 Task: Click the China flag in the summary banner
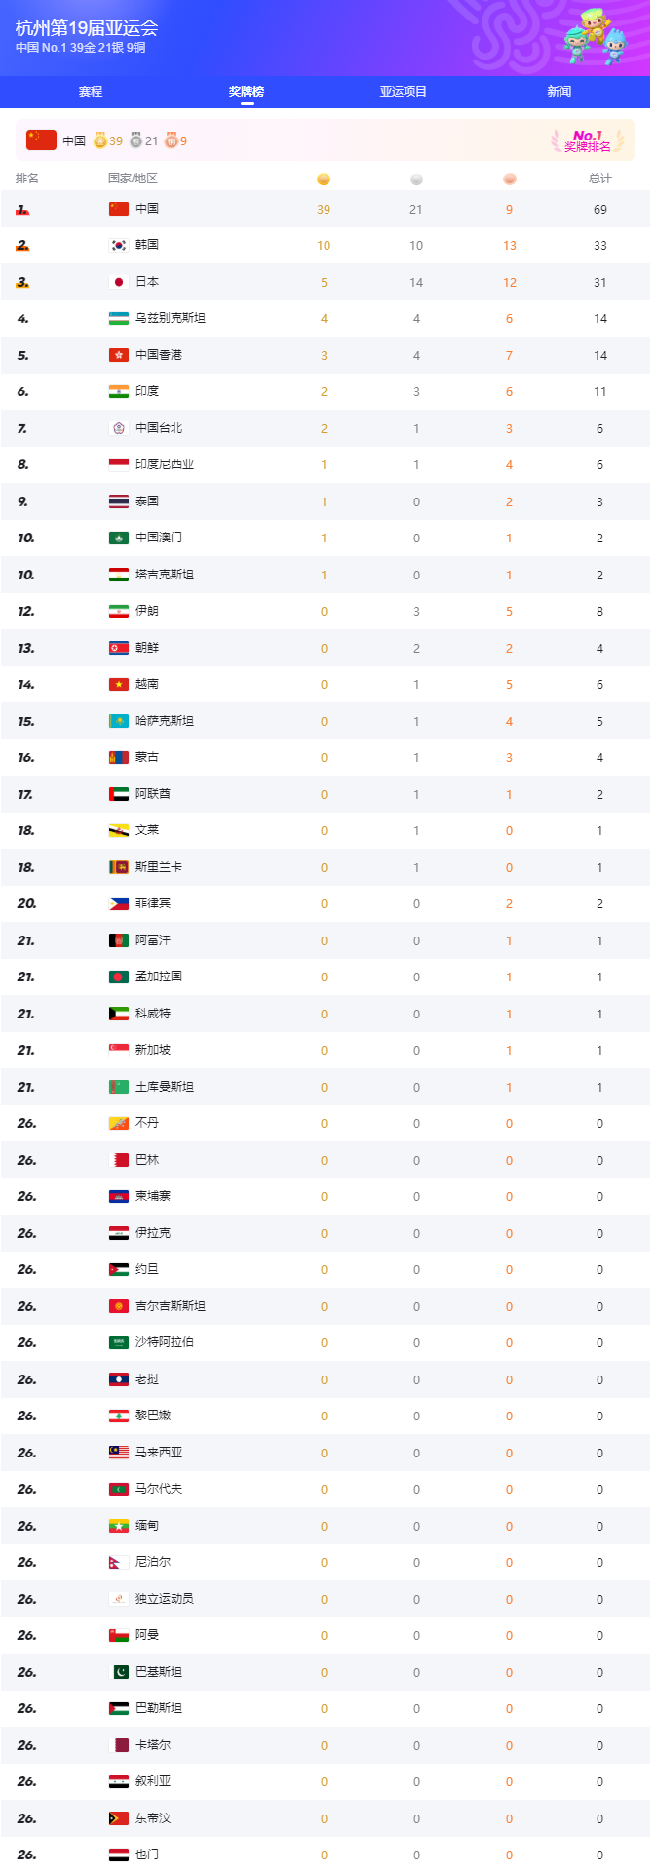41,140
